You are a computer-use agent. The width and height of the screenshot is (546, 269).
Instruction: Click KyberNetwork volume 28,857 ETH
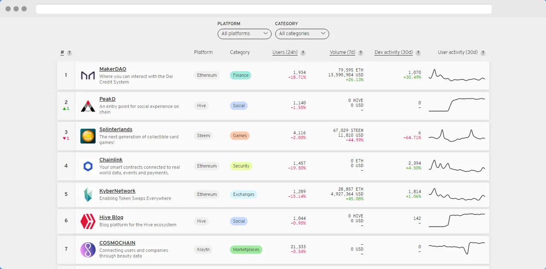pos(351,189)
